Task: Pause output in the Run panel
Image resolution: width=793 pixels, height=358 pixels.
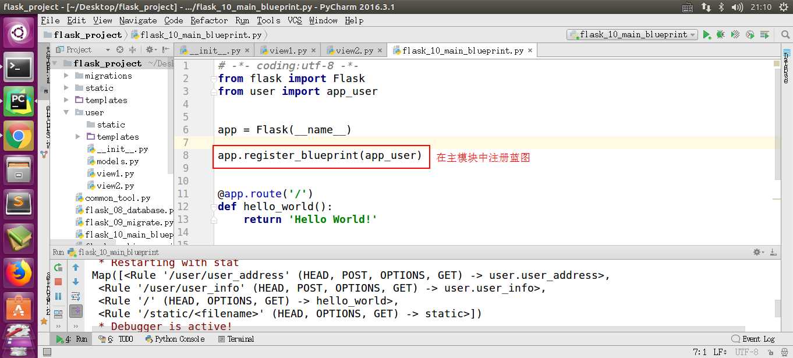Action: pos(58,296)
